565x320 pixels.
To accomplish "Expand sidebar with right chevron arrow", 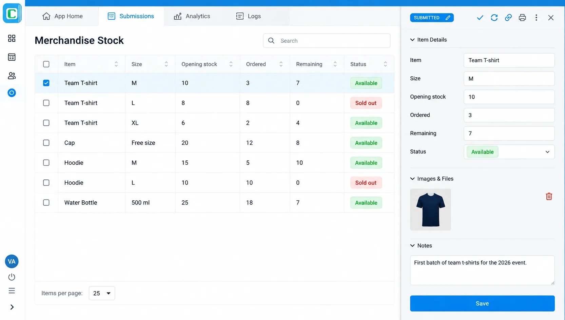I will click(x=12, y=307).
